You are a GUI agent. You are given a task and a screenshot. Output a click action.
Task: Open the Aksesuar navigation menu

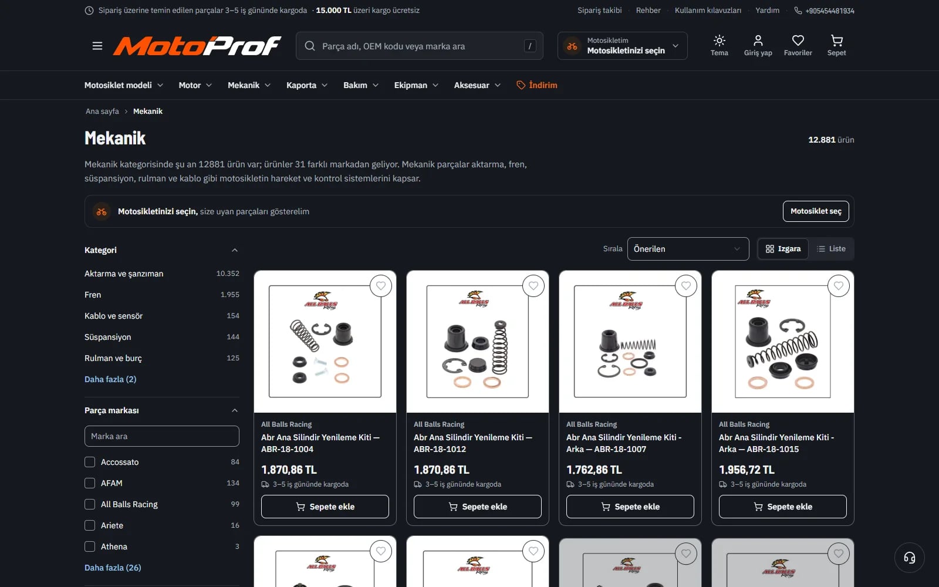pos(477,85)
